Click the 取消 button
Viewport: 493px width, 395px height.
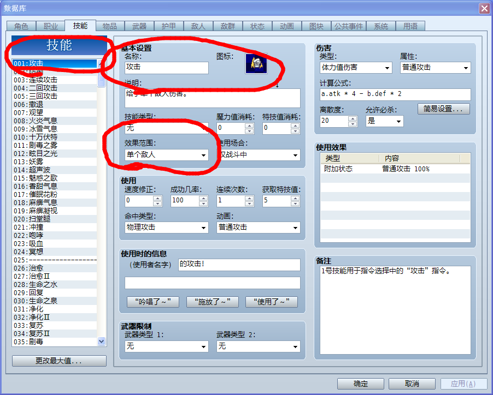tap(412, 384)
